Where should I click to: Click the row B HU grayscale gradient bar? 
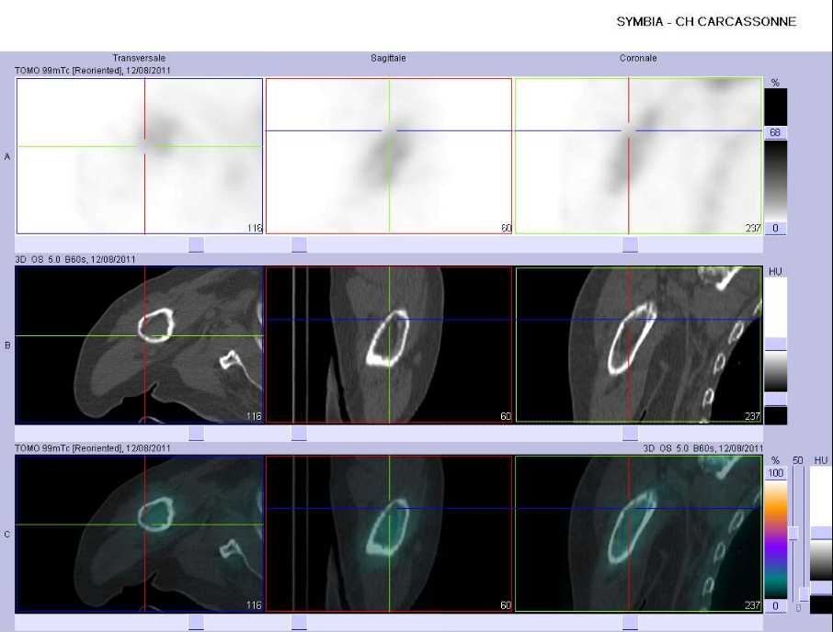pos(776,371)
